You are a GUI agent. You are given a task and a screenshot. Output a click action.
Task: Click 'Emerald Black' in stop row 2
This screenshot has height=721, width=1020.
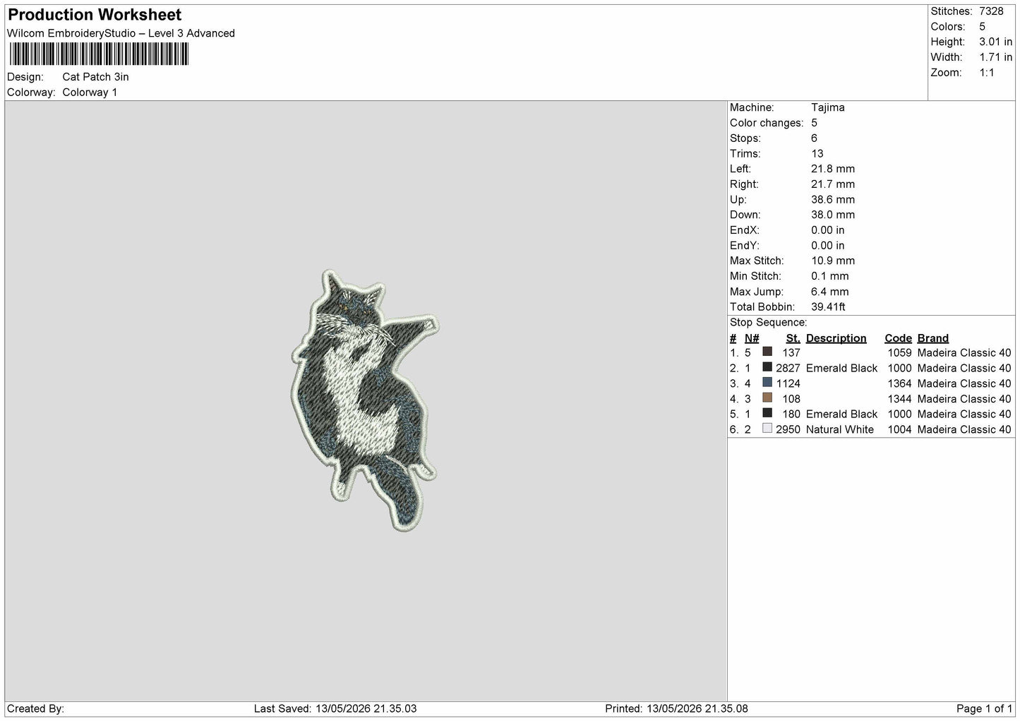(841, 368)
